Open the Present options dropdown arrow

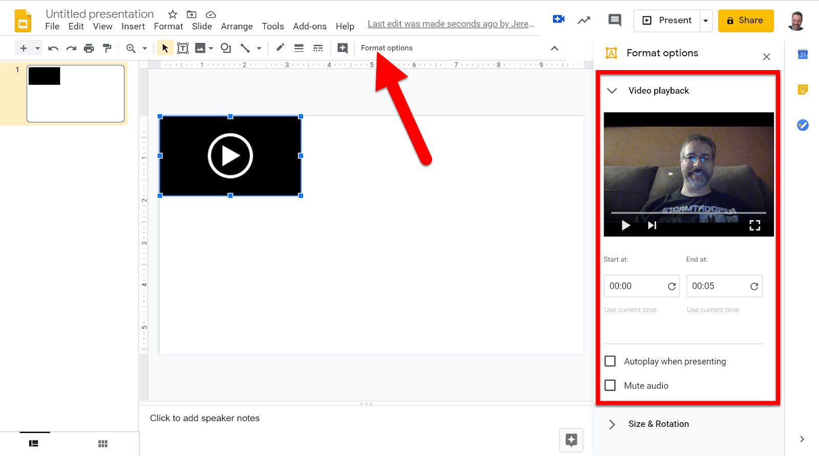(x=706, y=20)
